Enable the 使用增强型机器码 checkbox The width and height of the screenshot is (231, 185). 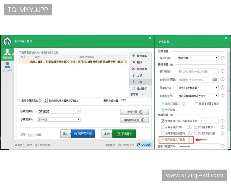point(162,133)
